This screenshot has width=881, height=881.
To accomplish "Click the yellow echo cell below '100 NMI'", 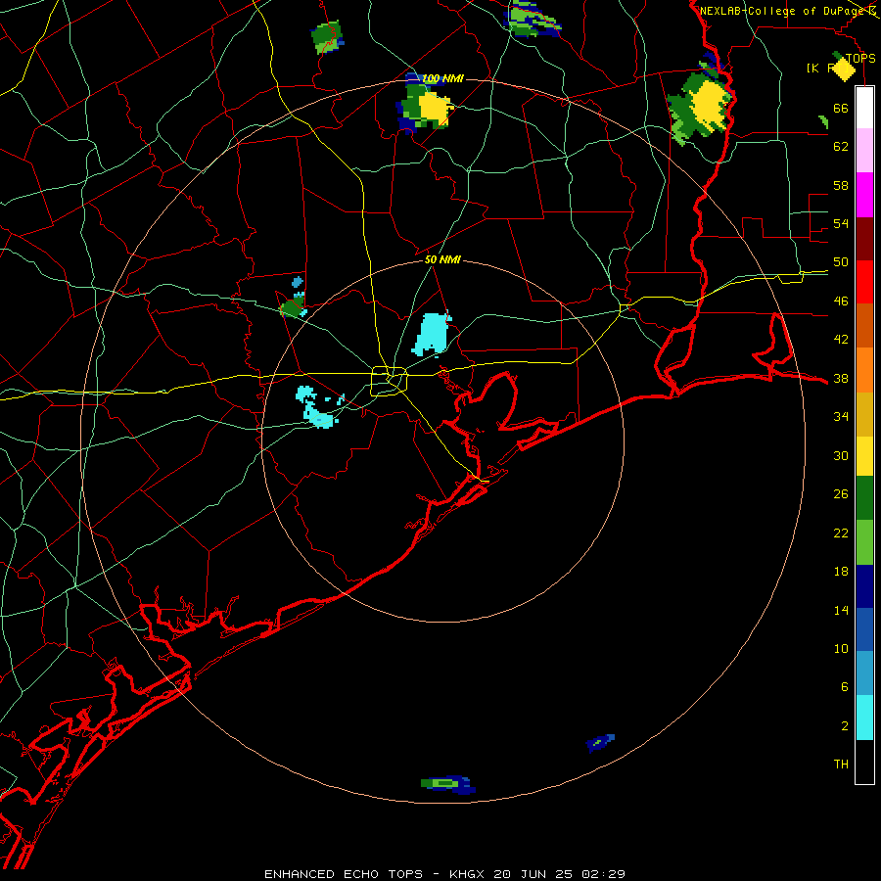I will tap(435, 108).
